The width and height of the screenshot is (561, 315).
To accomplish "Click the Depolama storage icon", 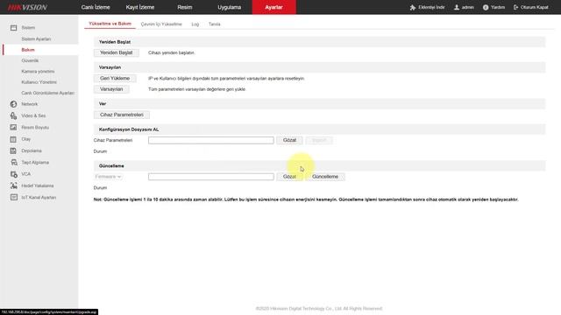I will click(x=14, y=150).
